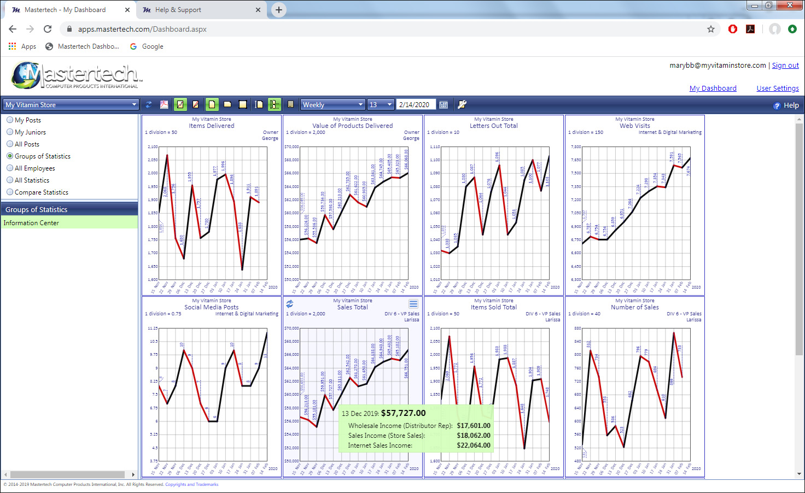Open Apps shortcut in bookmarks bar

pos(22,46)
